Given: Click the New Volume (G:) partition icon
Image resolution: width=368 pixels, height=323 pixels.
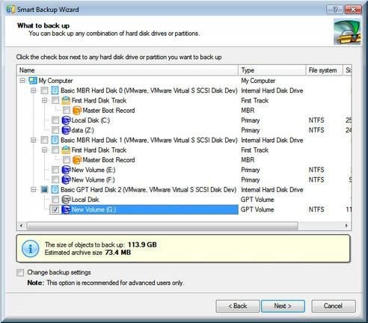Looking at the screenshot, I should [x=66, y=209].
